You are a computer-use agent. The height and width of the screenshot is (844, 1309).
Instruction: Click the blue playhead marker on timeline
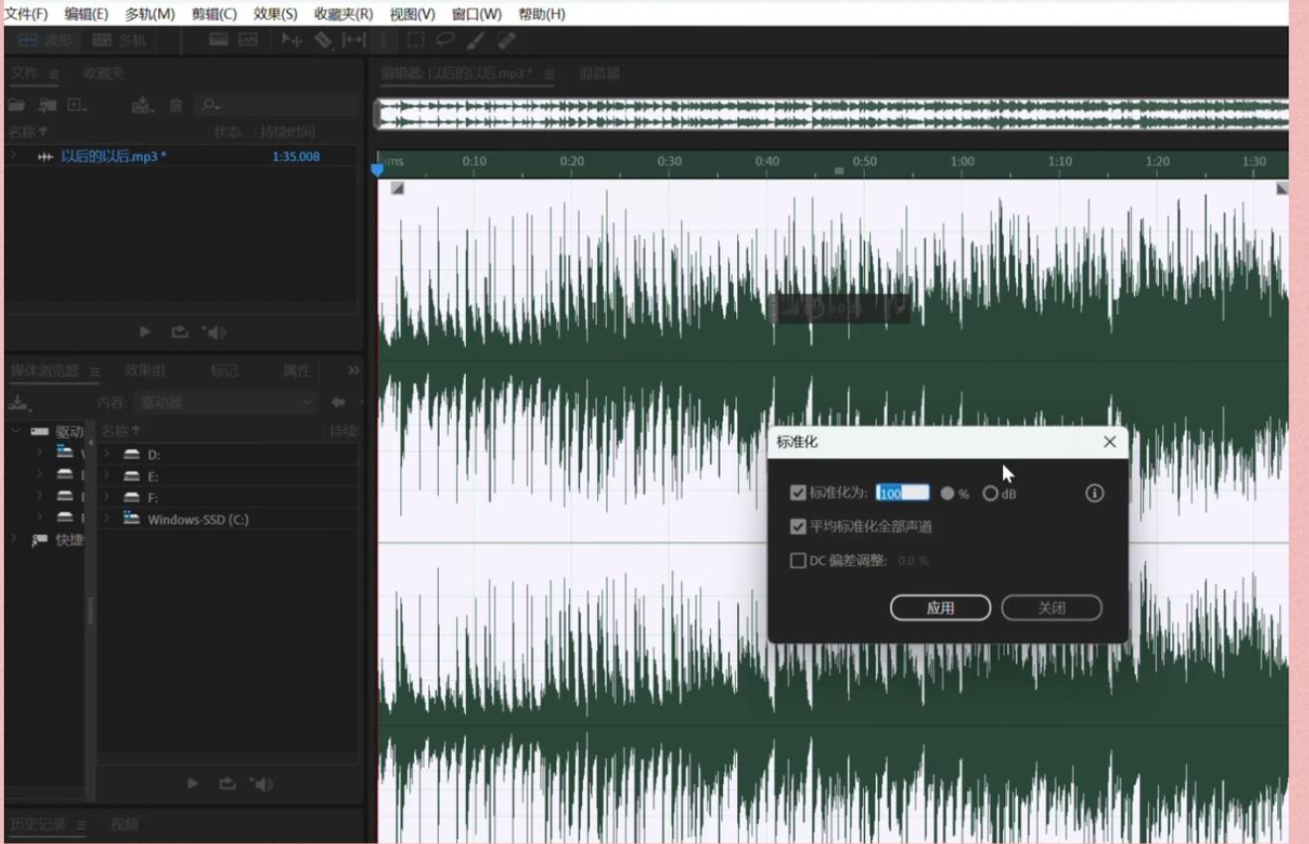[377, 170]
